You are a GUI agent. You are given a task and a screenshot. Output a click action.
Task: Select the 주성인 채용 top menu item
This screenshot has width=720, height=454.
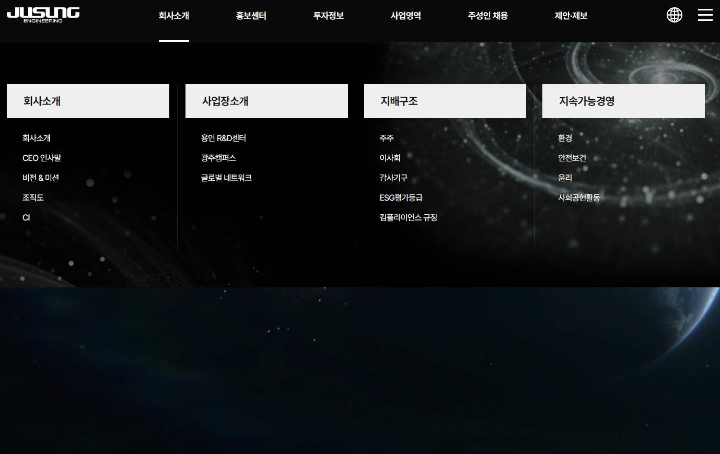coord(488,16)
